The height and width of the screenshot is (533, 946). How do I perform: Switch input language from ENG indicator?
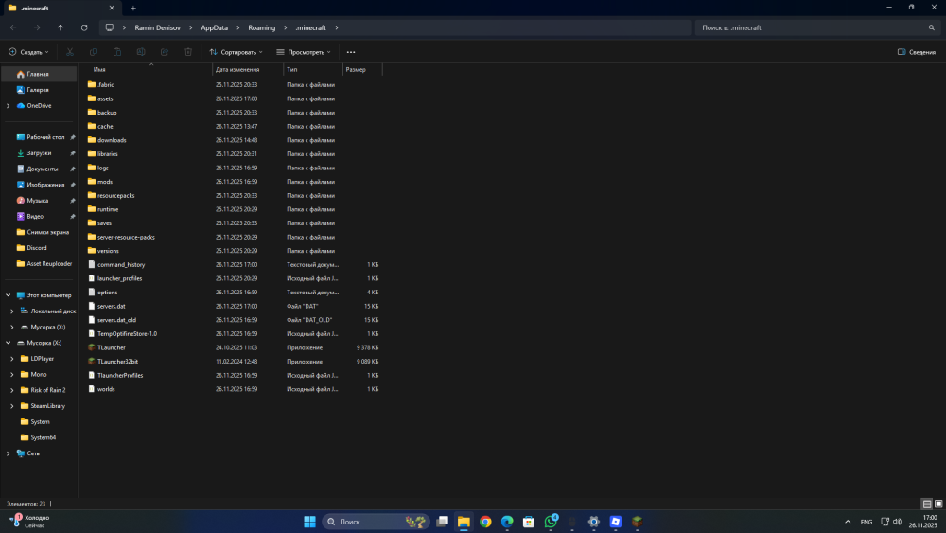[867, 522]
